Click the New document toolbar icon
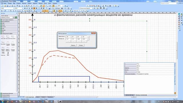 click(x=2, y=6)
